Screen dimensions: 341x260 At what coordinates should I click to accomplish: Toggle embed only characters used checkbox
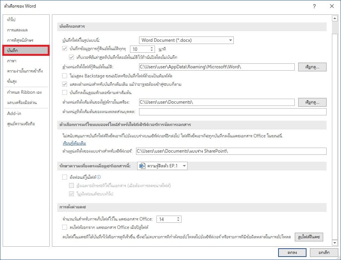pyautogui.click(x=71, y=186)
